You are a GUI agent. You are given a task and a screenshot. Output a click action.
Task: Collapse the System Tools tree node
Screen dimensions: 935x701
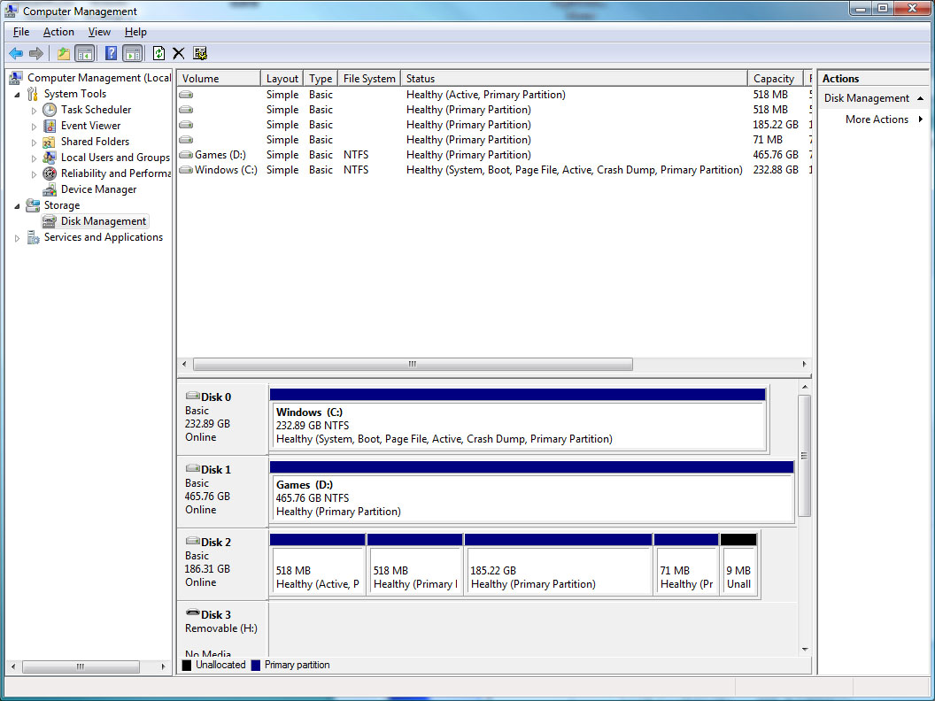18,95
